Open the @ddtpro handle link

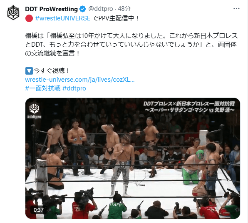[x=100, y=9]
